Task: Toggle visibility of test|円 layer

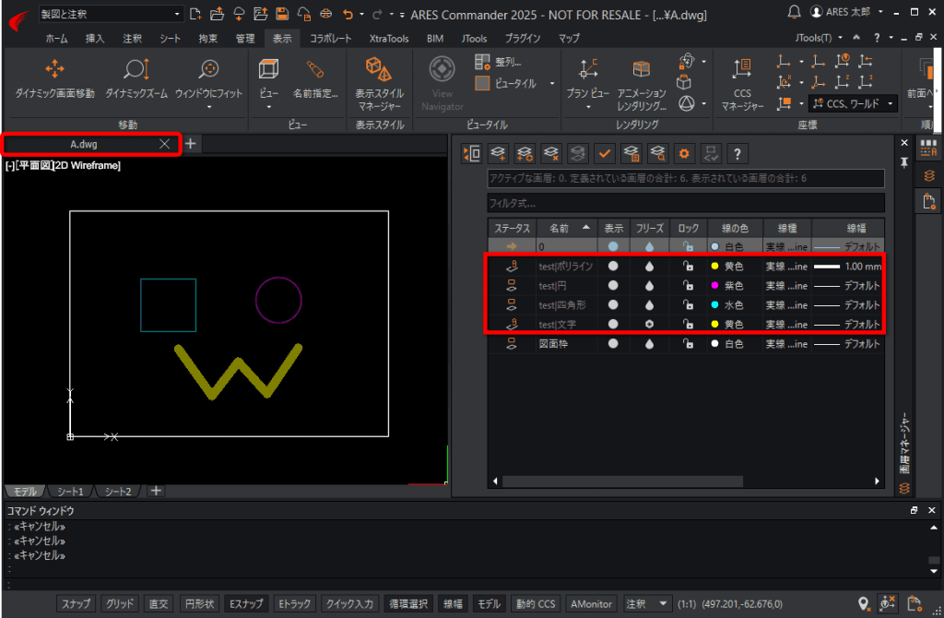Action: coord(613,285)
